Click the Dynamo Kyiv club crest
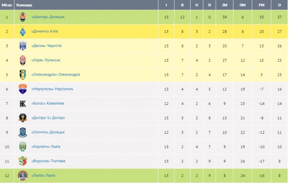This screenshot has width=289, height=183. [23, 31]
